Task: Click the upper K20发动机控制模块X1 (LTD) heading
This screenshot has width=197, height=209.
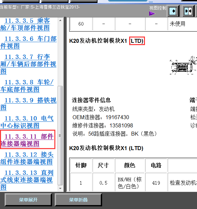Action: point(106,41)
